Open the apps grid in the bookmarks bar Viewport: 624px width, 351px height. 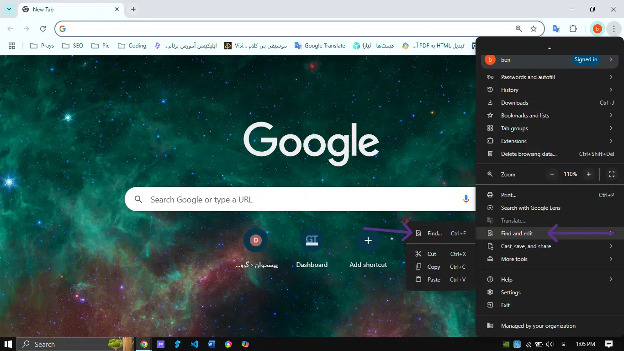point(12,46)
